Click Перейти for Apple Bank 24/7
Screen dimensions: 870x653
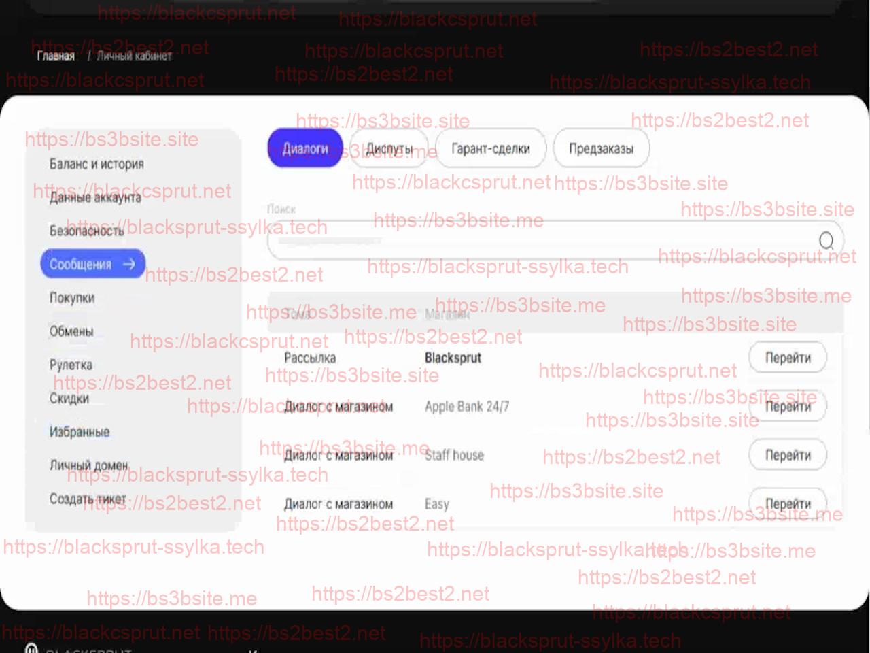point(788,406)
